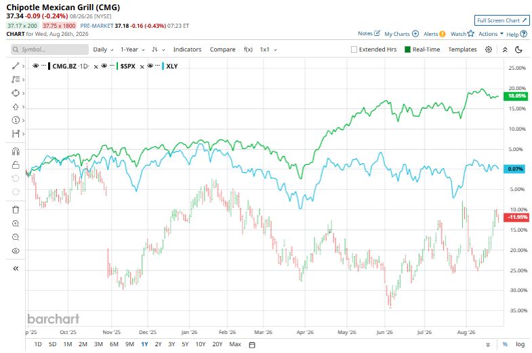Collapse the chart header with double chevron
The image size is (532, 353).
pyautogui.click(x=505, y=49)
